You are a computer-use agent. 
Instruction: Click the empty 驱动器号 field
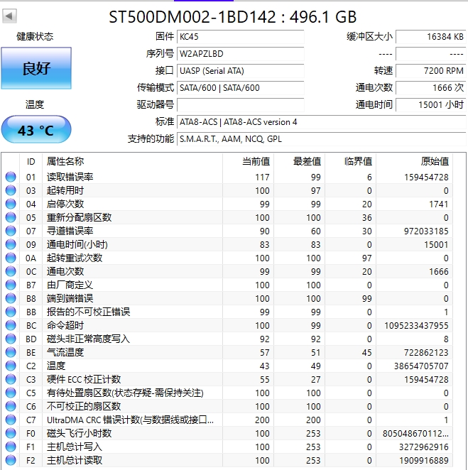tap(241, 105)
